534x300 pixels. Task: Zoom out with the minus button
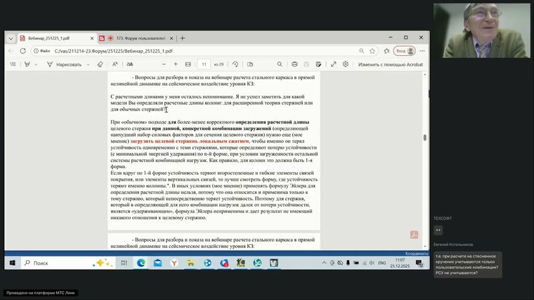coord(164,64)
